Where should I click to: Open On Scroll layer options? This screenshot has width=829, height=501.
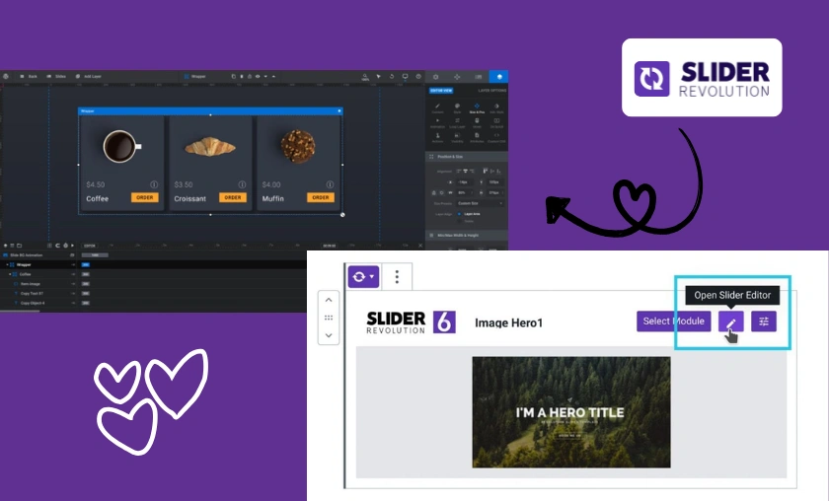[x=496, y=123]
